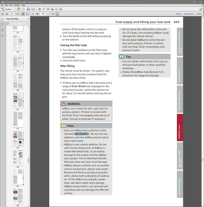Open the Create PDF menu button
Image resolution: width=204 pixels, height=207 pixels.
(7, 9)
